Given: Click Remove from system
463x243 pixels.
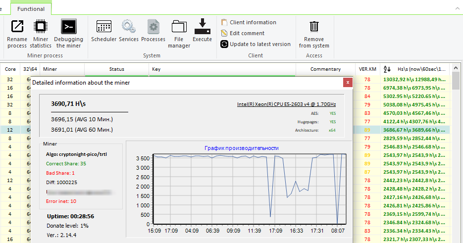Looking at the screenshot, I should click(314, 33).
